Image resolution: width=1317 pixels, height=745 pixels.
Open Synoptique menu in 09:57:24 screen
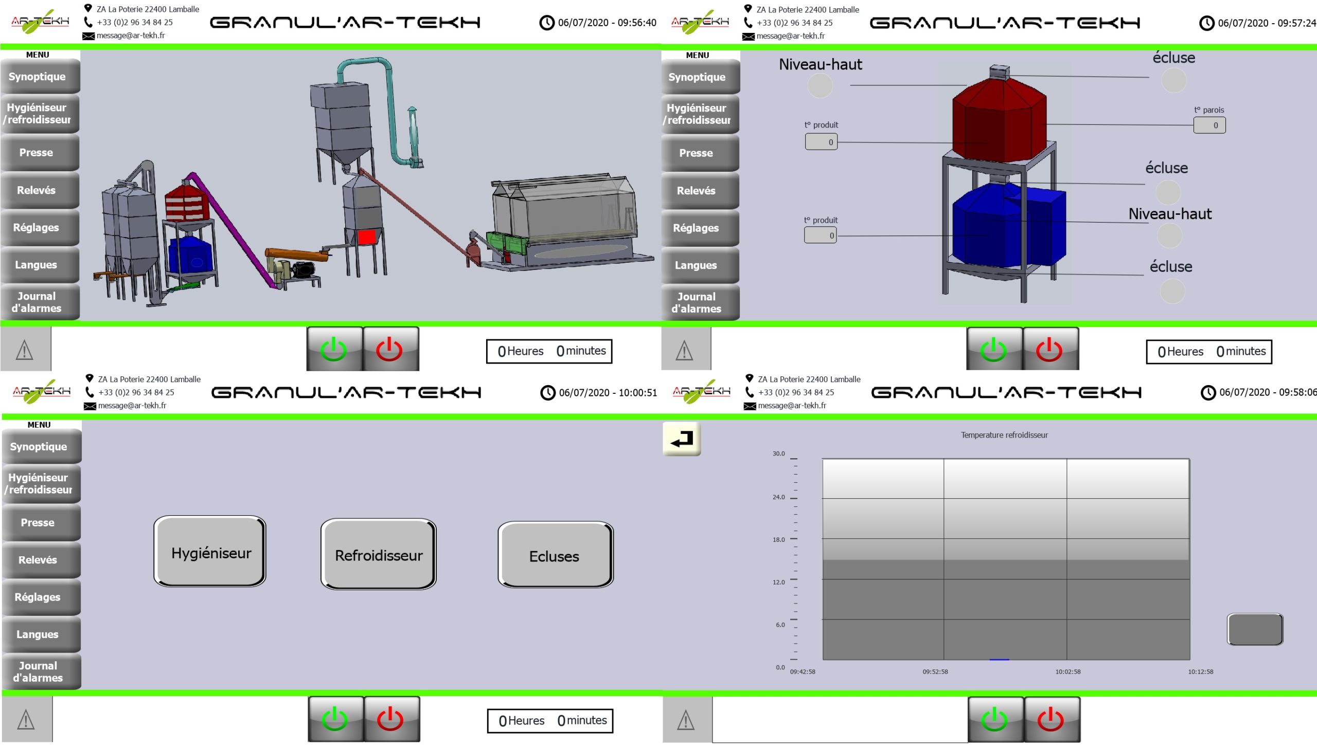(x=700, y=77)
